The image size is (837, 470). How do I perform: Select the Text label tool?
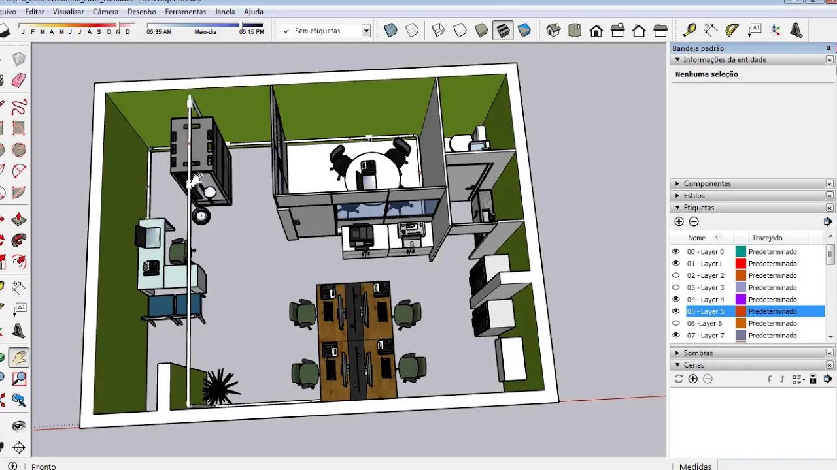(755, 30)
